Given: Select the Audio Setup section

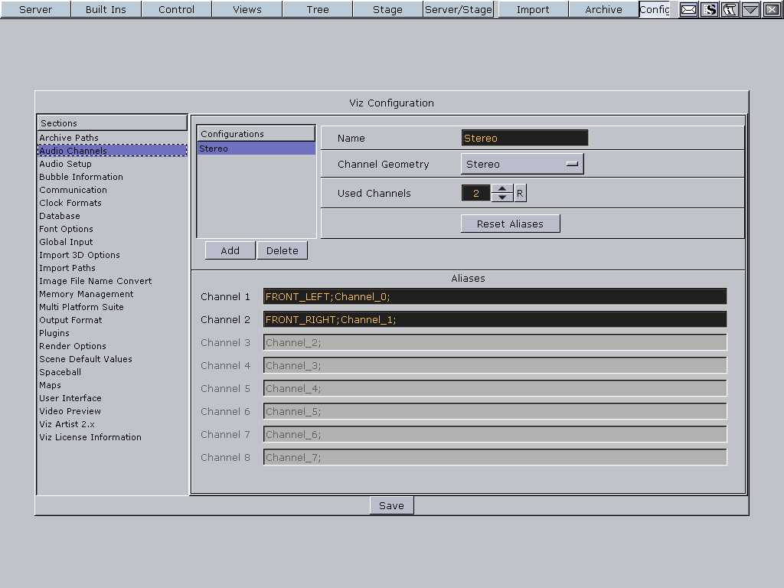Looking at the screenshot, I should (x=66, y=163).
